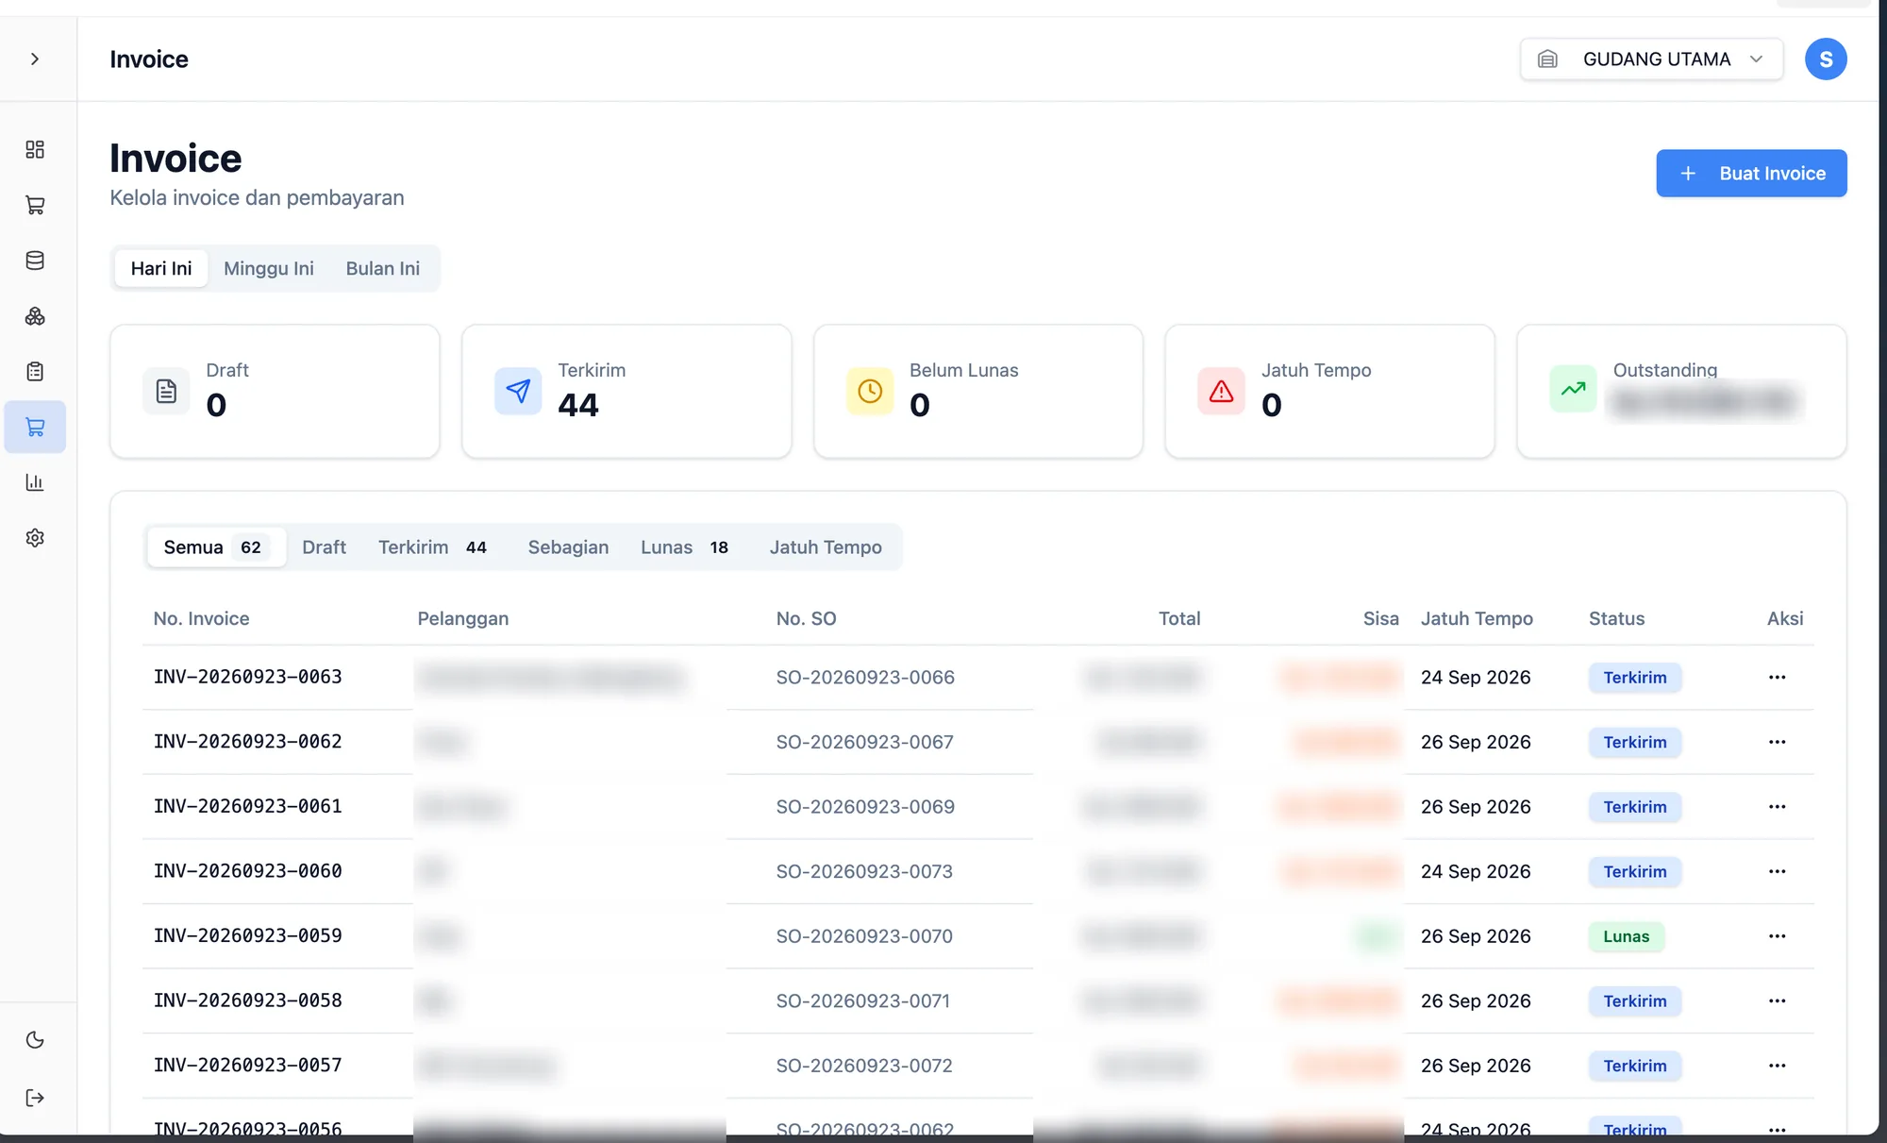Click invoice number INV-20260923-0057
Image resolution: width=1887 pixels, height=1143 pixels.
coord(248,1066)
